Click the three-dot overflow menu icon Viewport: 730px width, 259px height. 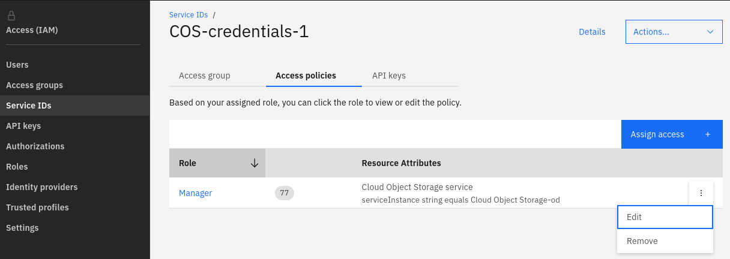click(x=701, y=193)
